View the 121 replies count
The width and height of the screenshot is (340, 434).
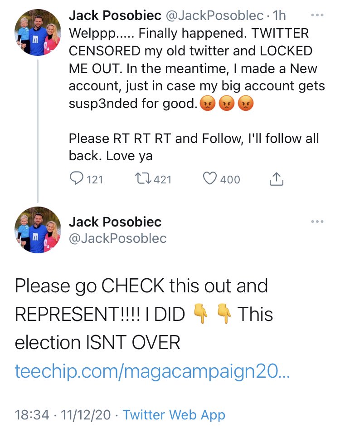coord(95,180)
